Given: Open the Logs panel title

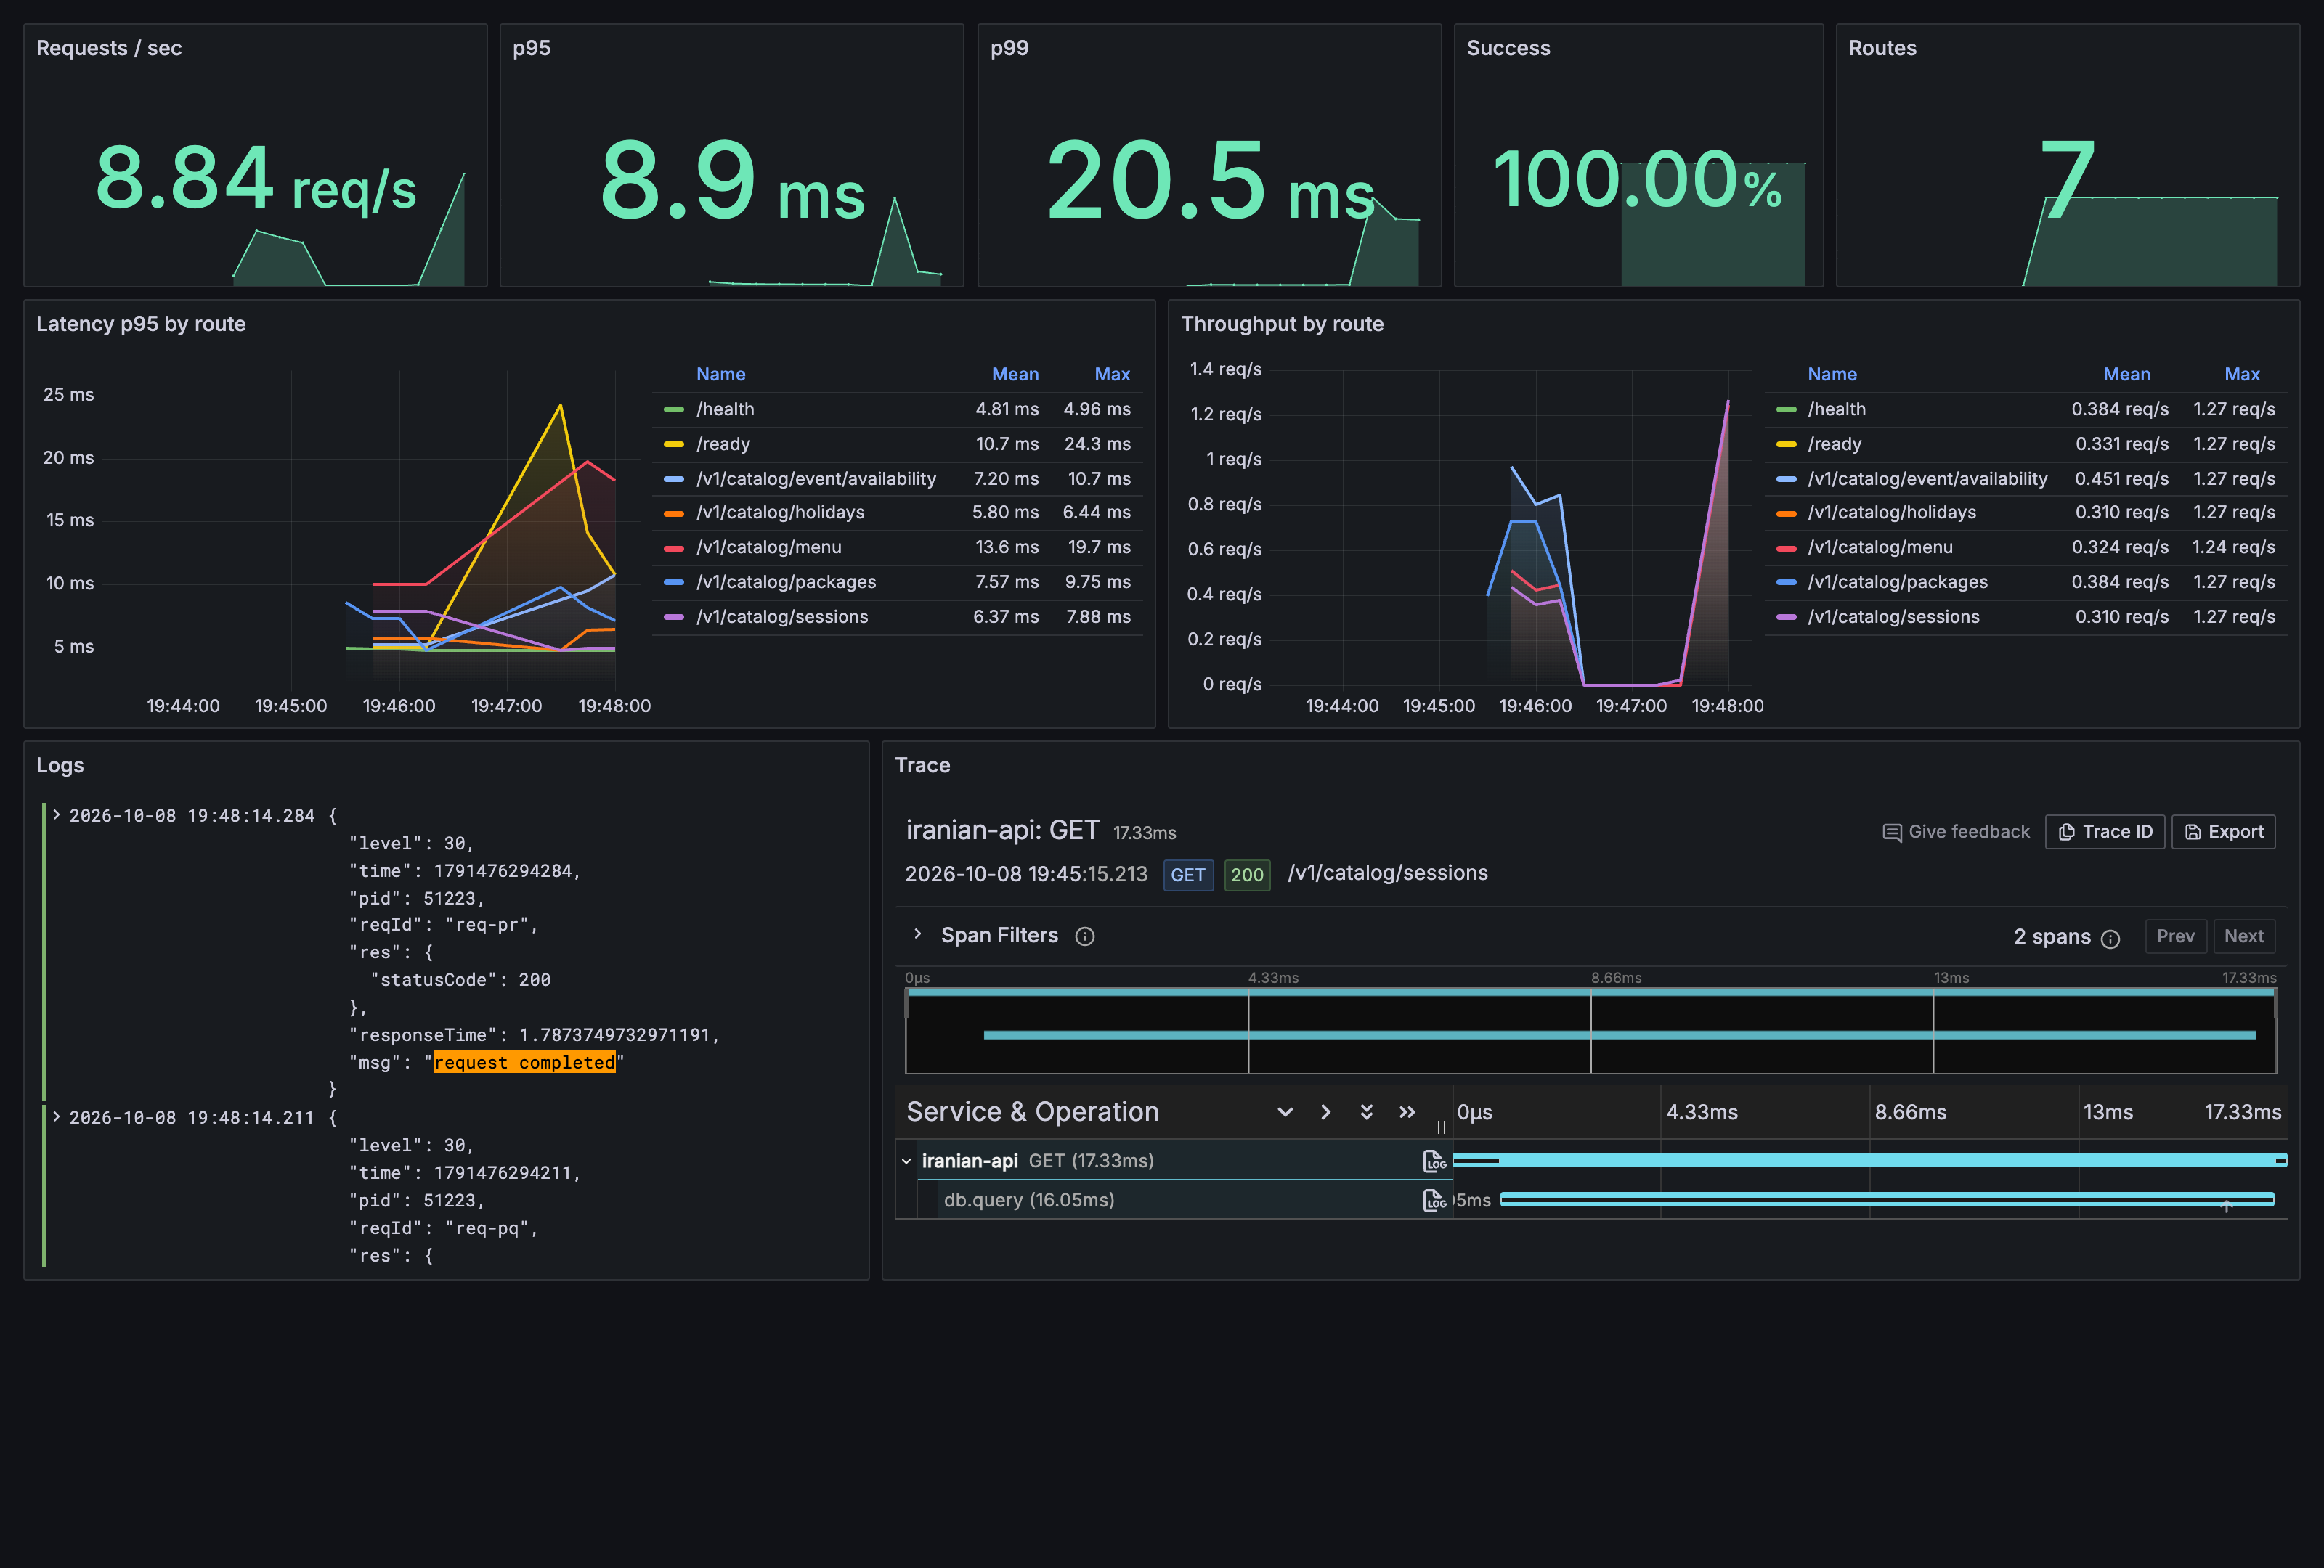Looking at the screenshot, I should (60, 766).
